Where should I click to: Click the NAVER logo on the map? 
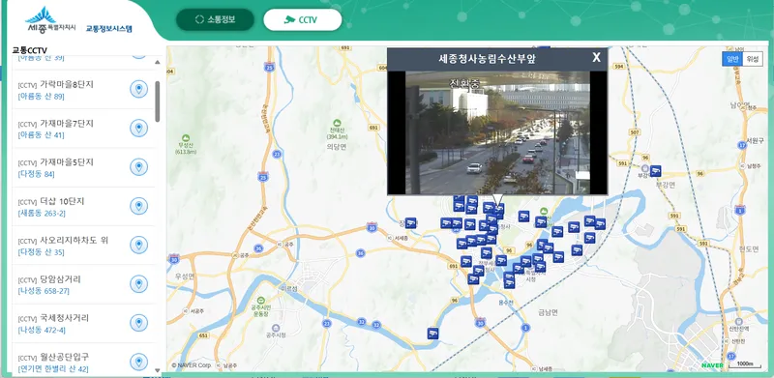(x=712, y=365)
